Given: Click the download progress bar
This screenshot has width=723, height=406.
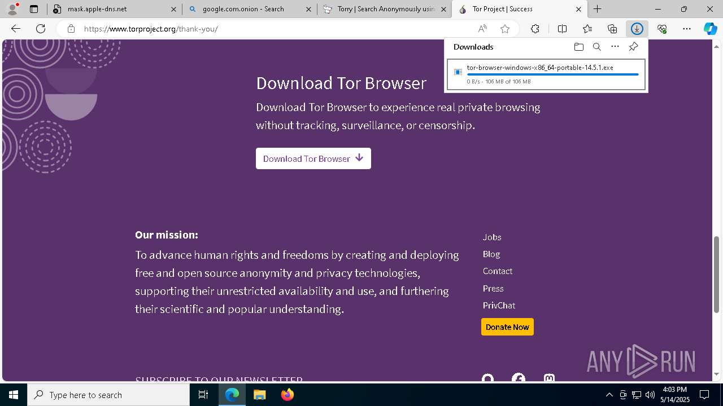Looking at the screenshot, I should [552, 74].
